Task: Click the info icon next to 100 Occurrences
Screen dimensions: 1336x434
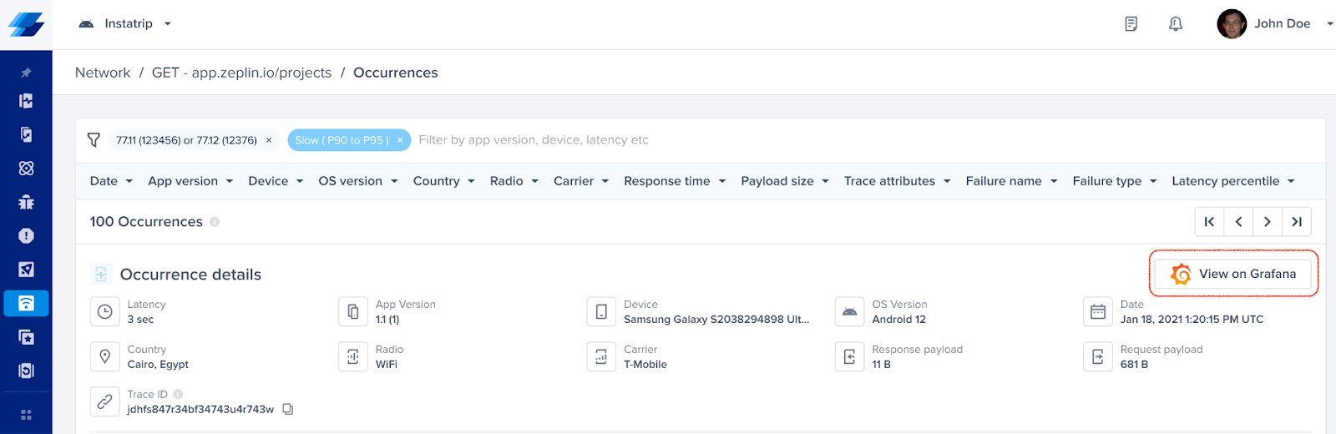Action: (215, 222)
